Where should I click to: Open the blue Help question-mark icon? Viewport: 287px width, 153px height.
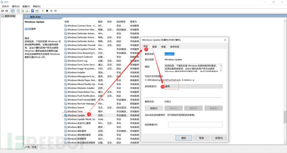coord(32,11)
